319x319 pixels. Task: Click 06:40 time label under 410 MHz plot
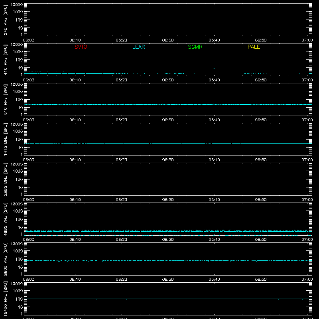(x=214, y=80)
